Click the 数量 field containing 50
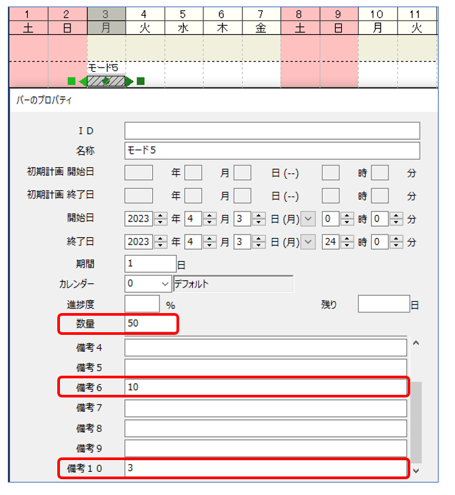455x495 pixels. [150, 324]
